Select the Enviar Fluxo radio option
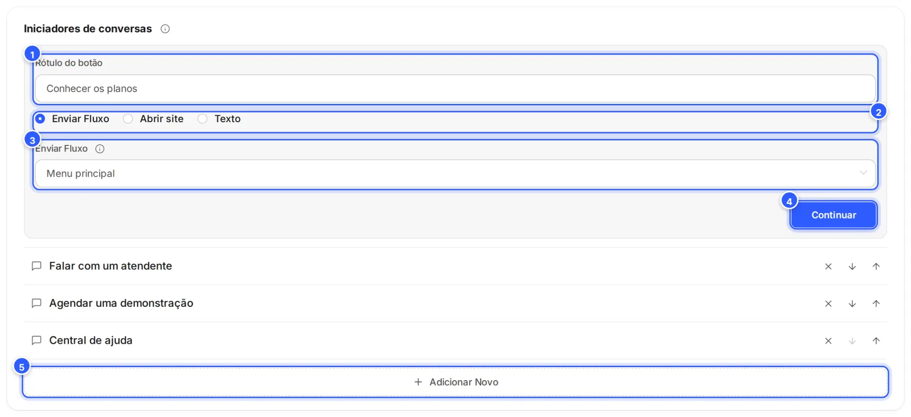 40,119
